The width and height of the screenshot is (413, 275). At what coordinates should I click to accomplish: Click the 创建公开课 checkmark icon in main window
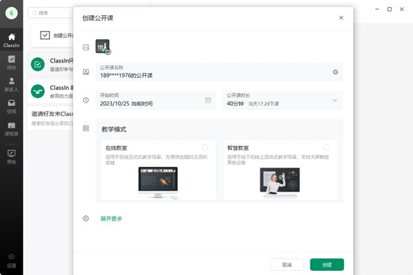45,35
